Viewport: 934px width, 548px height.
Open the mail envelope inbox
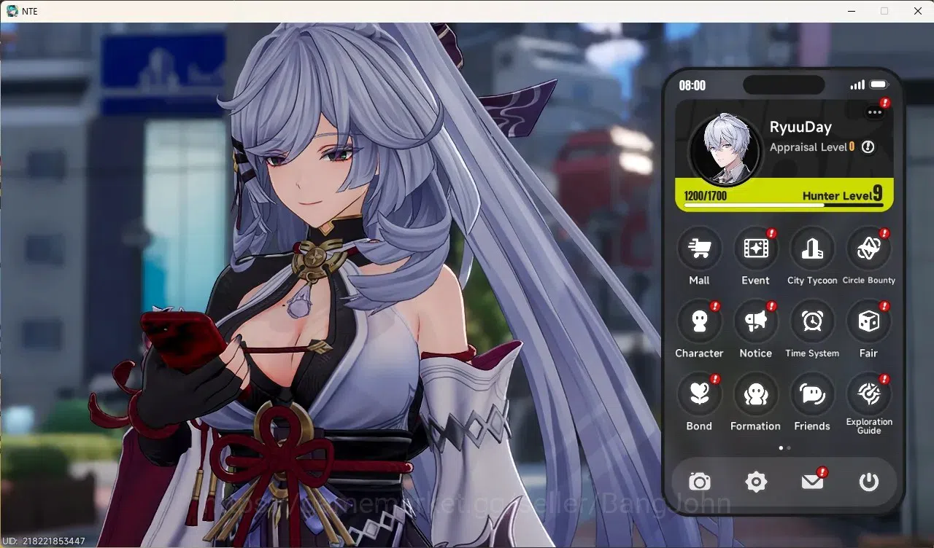pos(812,482)
